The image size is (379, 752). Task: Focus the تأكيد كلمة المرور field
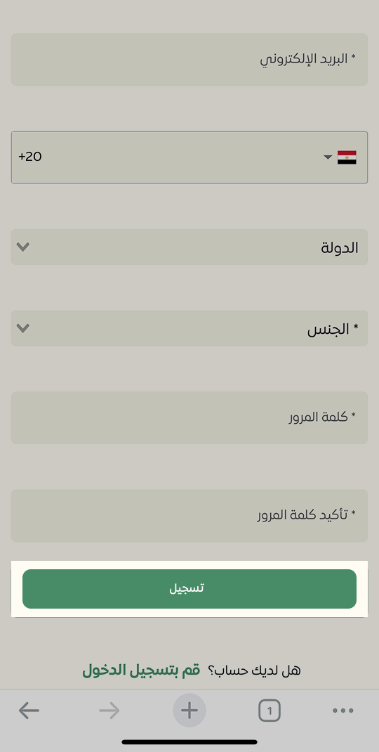coord(189,516)
